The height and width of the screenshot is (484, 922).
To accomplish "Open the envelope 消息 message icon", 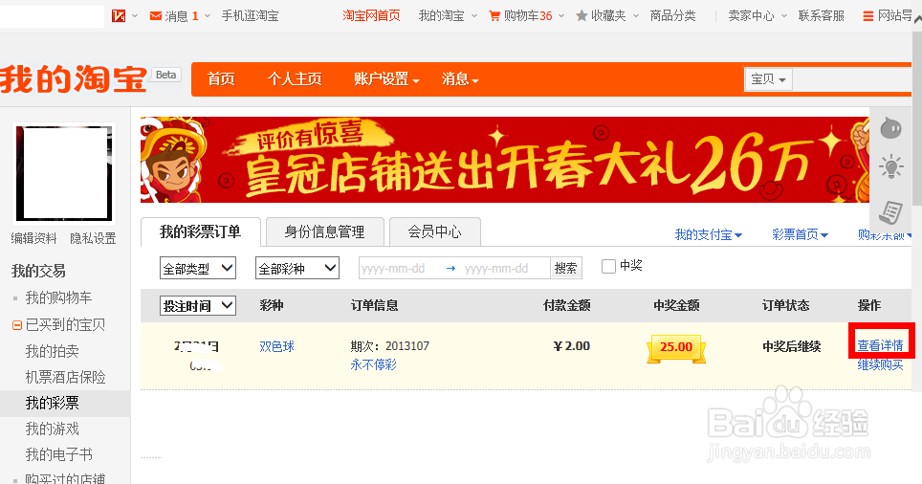I will coord(156,16).
